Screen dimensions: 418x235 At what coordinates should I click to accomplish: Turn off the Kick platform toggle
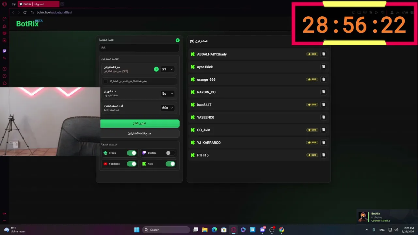[x=170, y=164]
